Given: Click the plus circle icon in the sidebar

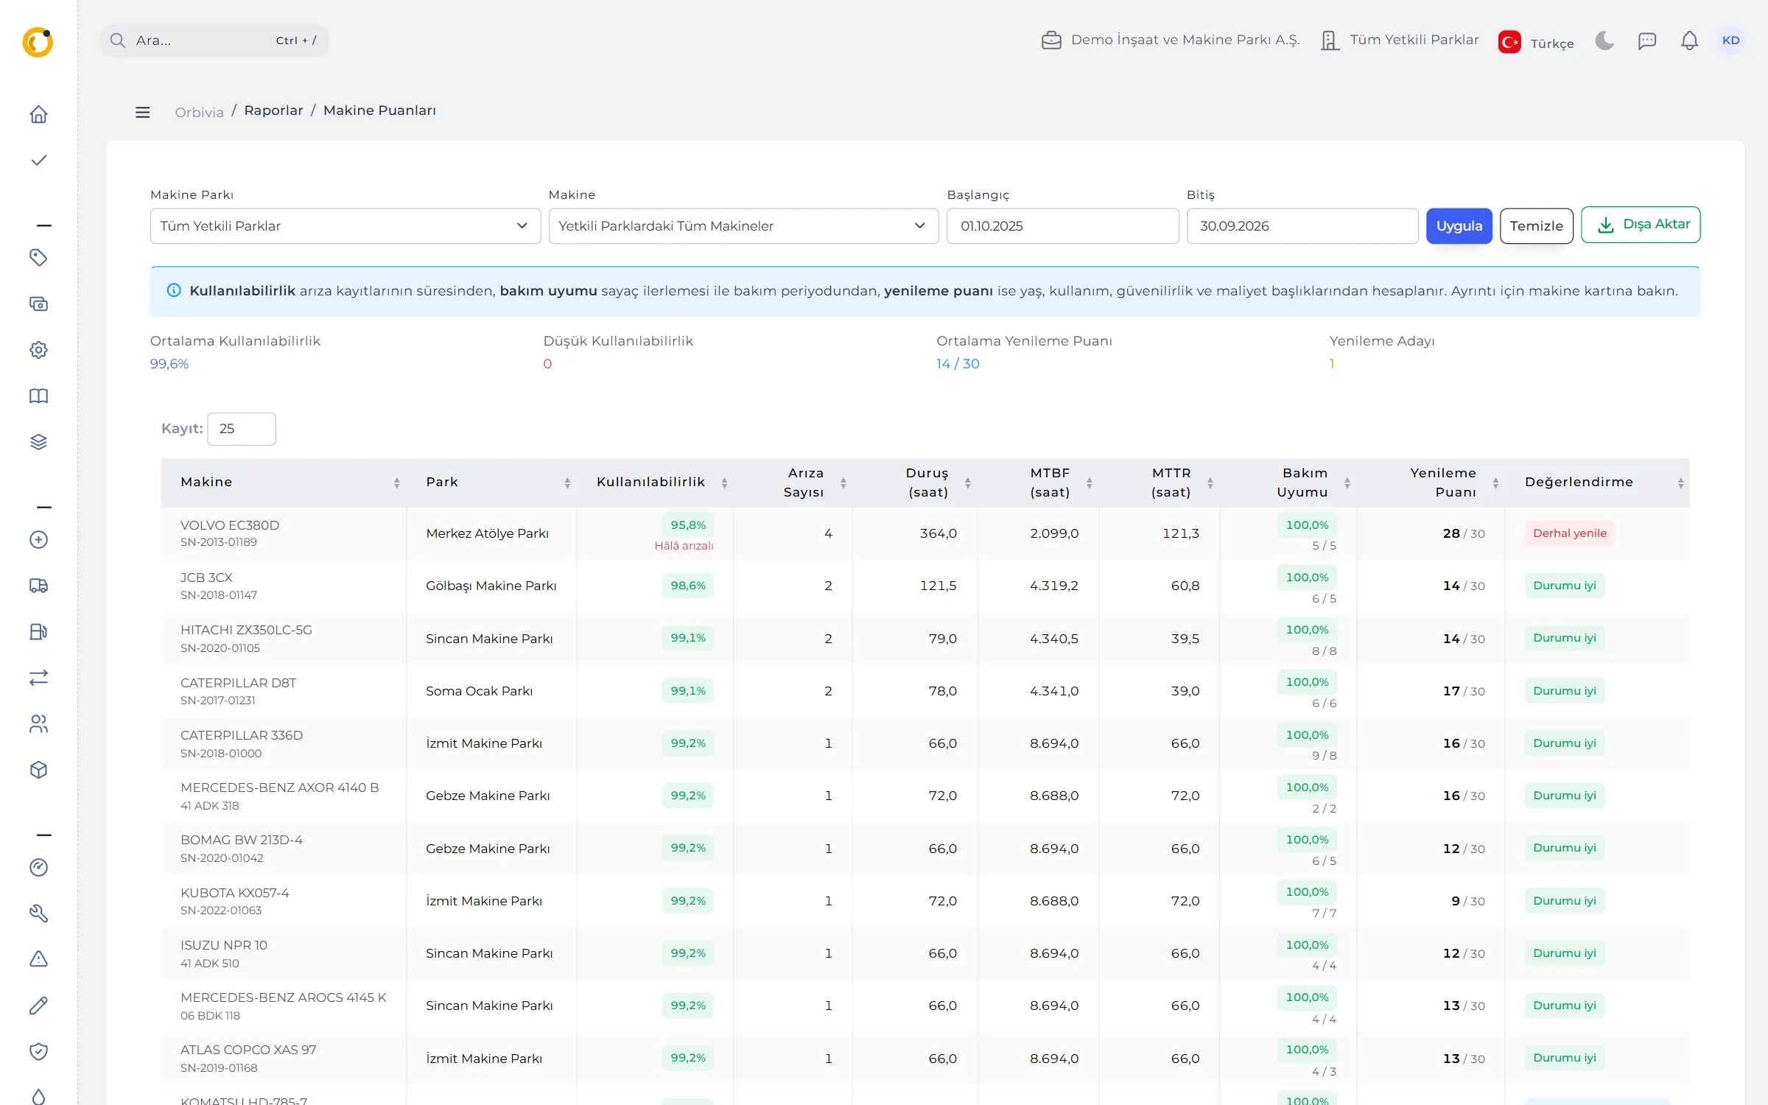Looking at the screenshot, I should click(x=38, y=539).
